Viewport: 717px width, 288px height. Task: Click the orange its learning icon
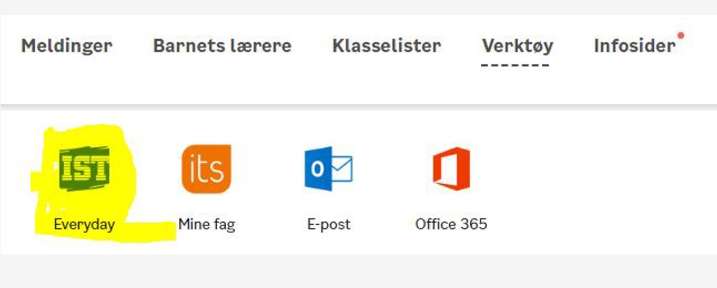pos(206,168)
